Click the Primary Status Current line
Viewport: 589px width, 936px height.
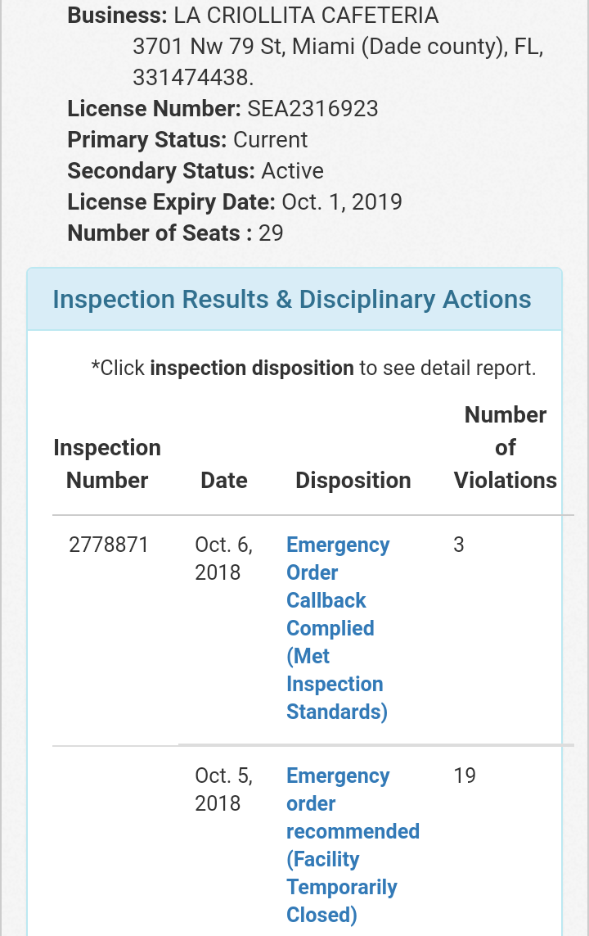pos(187,140)
